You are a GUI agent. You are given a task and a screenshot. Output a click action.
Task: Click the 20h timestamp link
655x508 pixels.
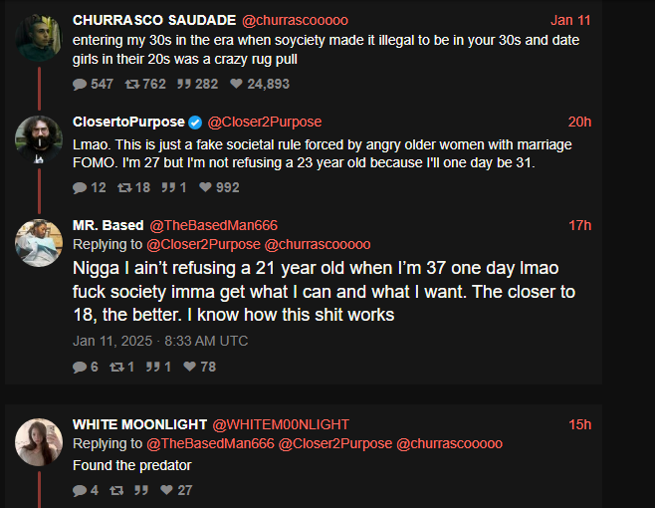coord(579,122)
